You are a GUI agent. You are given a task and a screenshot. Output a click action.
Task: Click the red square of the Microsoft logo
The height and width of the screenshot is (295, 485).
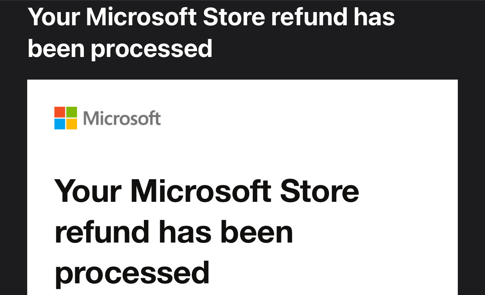[x=60, y=112]
